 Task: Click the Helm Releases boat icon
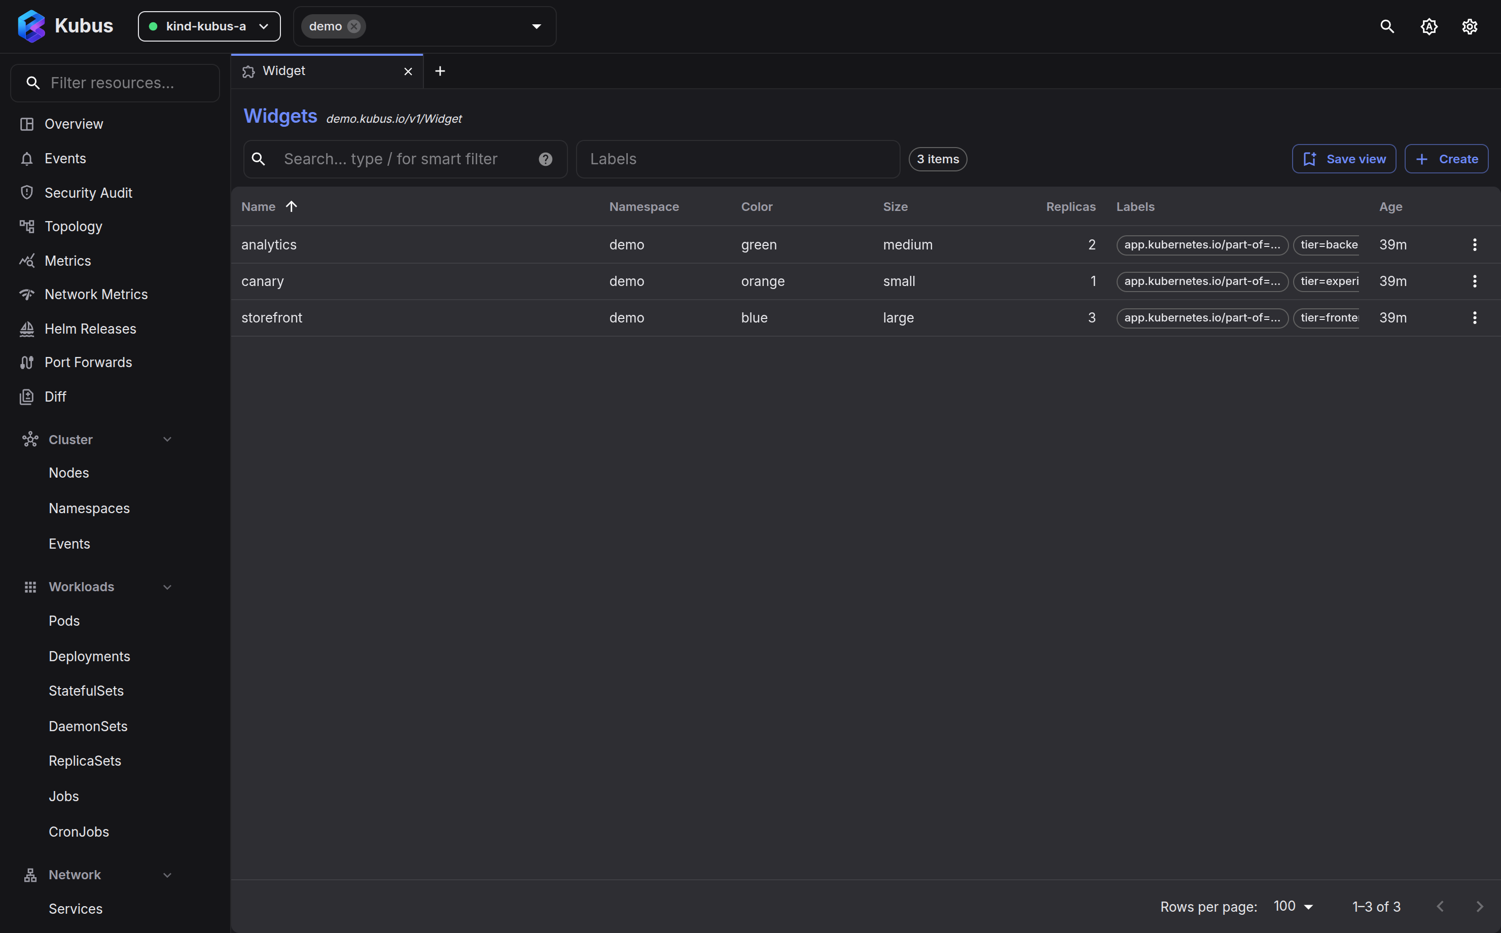point(26,329)
